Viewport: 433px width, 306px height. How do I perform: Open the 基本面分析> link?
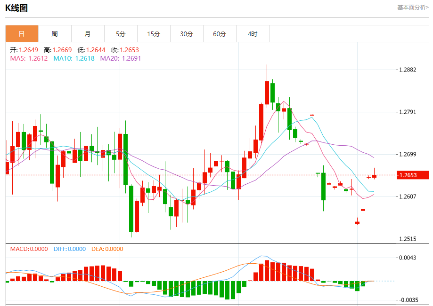point(413,8)
